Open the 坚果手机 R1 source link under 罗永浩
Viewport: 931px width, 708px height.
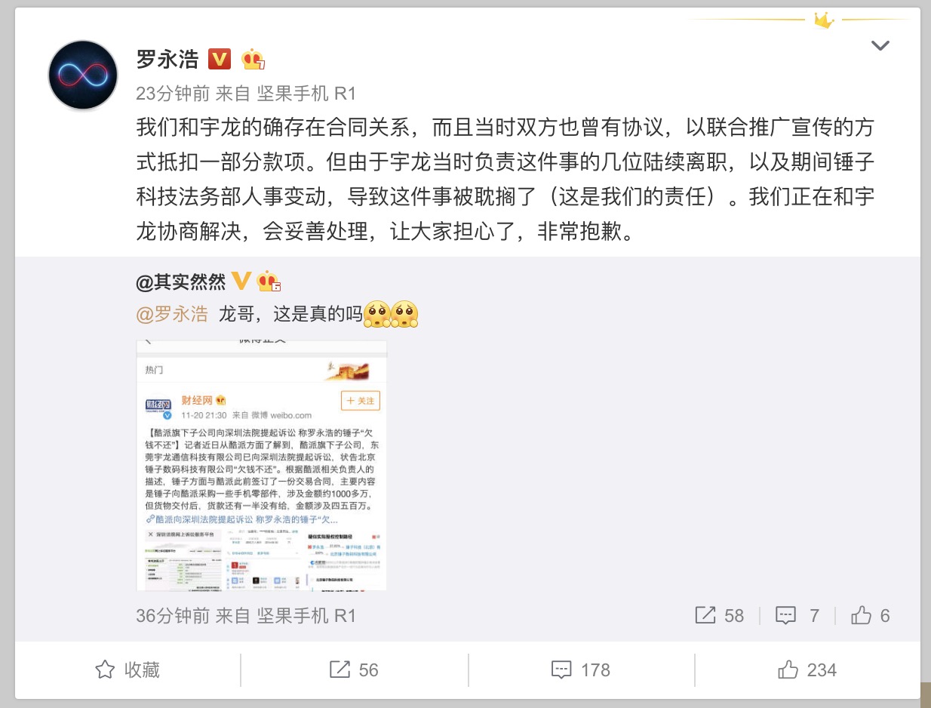click(306, 94)
